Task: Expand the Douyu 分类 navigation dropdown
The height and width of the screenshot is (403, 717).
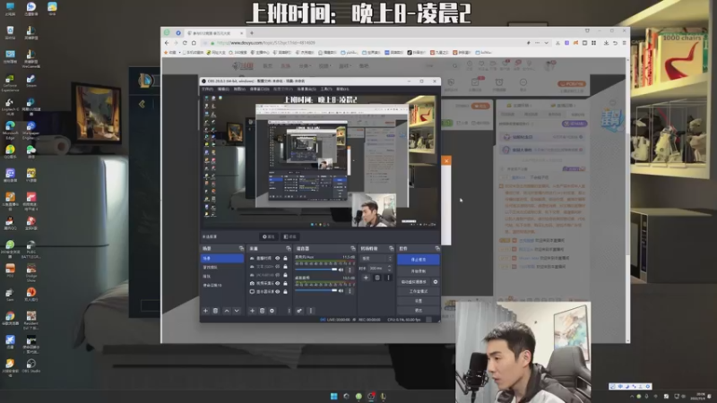Action: [x=305, y=65]
